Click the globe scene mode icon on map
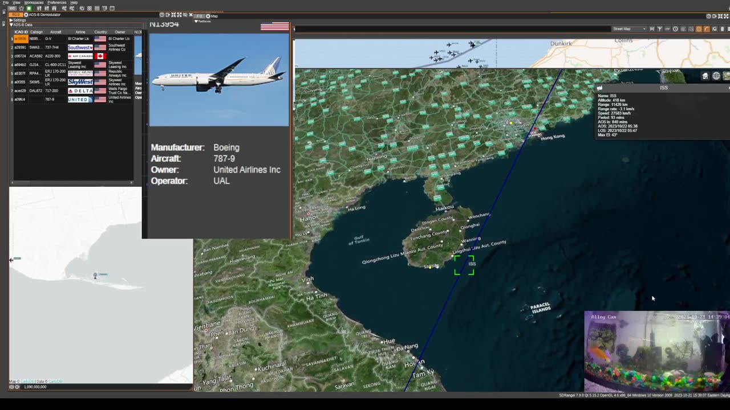Viewport: 730px width, 410px height. coord(716,76)
